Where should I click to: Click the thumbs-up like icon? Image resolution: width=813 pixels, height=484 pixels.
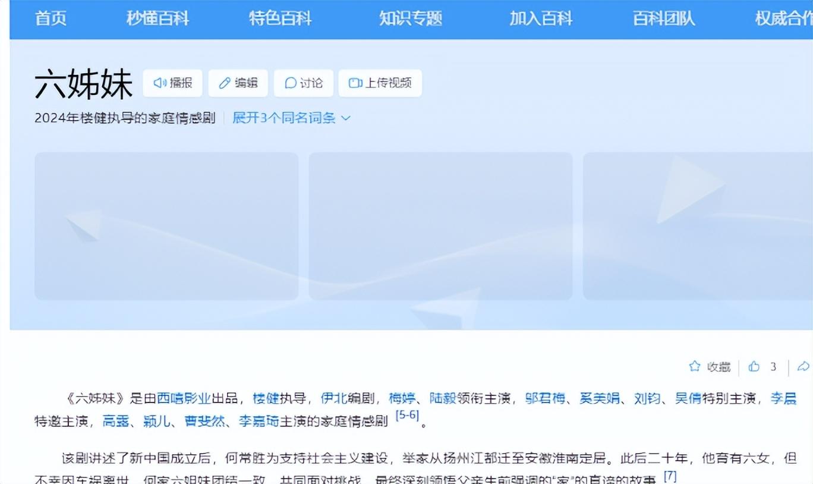pos(754,366)
